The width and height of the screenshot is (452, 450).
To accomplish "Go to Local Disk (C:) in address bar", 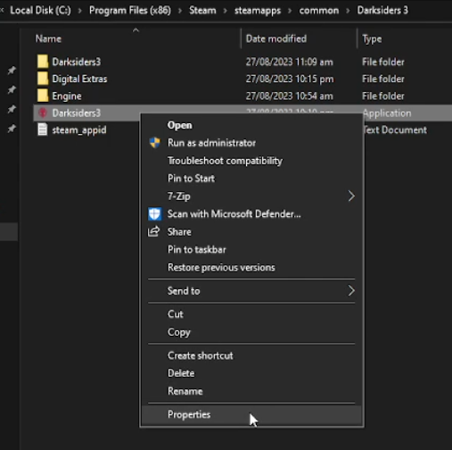I will (40, 11).
